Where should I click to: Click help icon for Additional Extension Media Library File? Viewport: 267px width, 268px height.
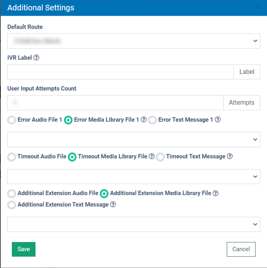coord(215,193)
